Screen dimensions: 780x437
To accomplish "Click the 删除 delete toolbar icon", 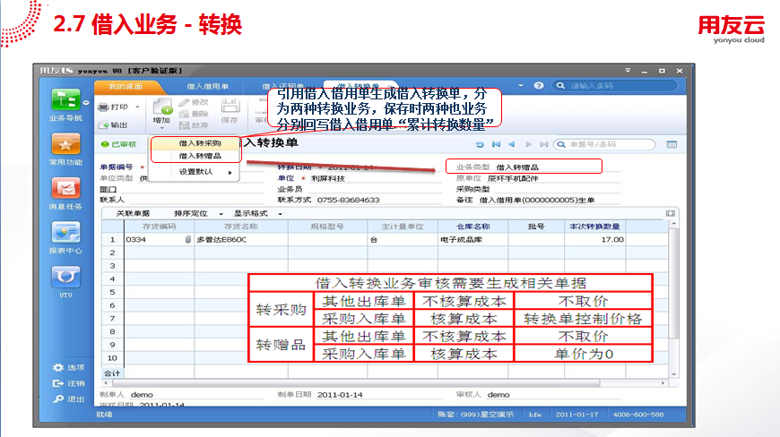I will coord(184,114).
